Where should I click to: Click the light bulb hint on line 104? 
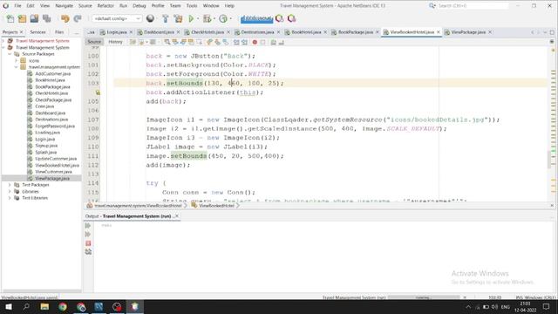[98, 92]
